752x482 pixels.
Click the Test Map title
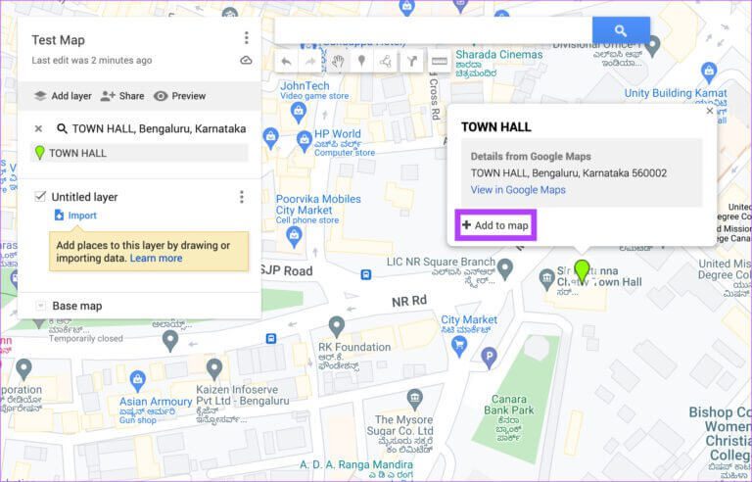pos(58,40)
